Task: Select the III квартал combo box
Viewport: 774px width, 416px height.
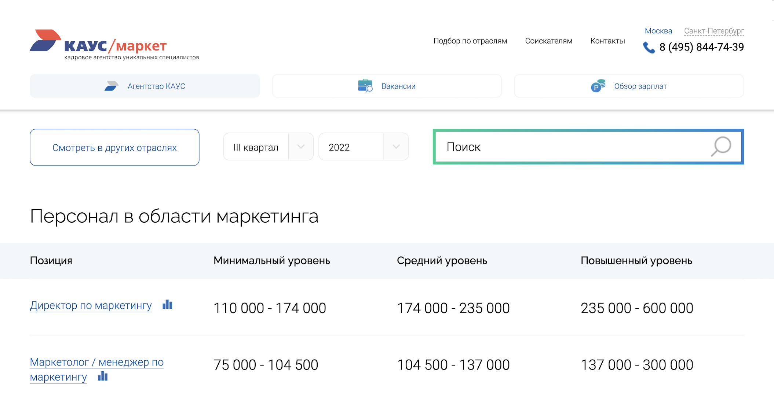Action: (269, 146)
